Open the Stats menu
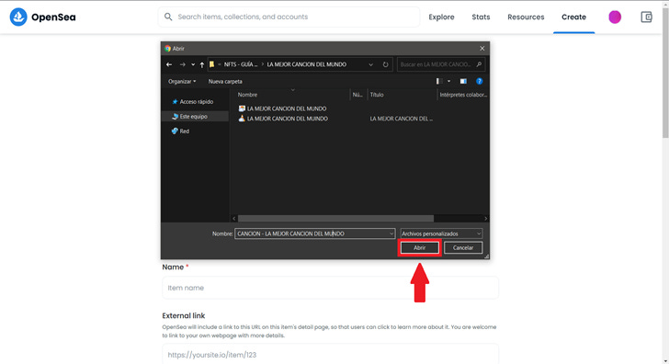669x364 pixels. coord(481,17)
